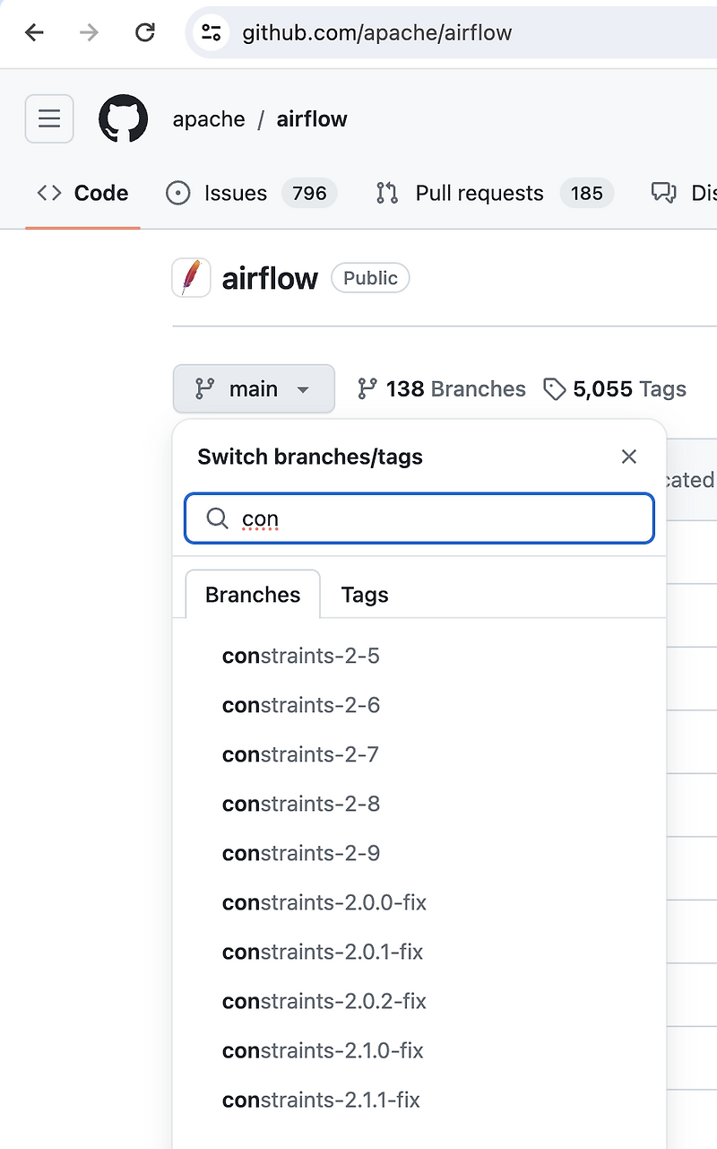This screenshot has height=1149, width=717.
Task: Click the apache organization link
Action: tap(209, 119)
